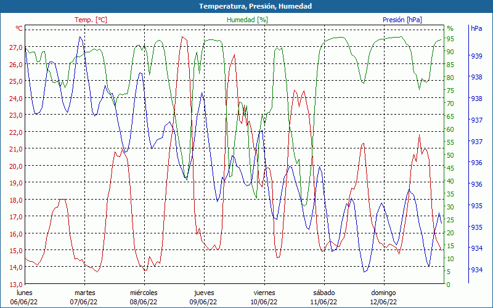Click the '85' humidity axis value
This screenshot has height=308, width=493.
pyautogui.click(x=450, y=65)
